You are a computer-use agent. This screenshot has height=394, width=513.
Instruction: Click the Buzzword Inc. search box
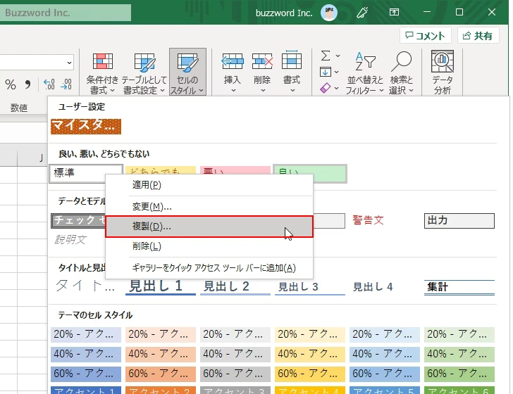[66, 13]
